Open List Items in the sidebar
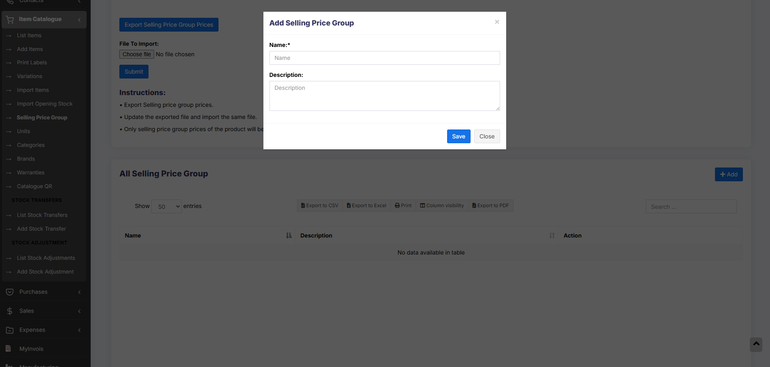This screenshot has width=770, height=367. [29, 36]
